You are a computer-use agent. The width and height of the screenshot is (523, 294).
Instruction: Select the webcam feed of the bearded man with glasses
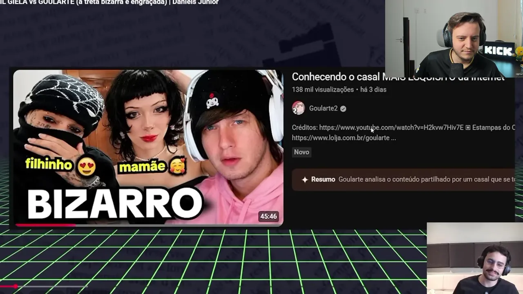[475, 258]
